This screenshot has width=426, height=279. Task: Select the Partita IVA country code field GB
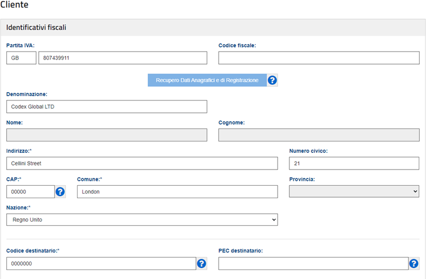(21, 58)
